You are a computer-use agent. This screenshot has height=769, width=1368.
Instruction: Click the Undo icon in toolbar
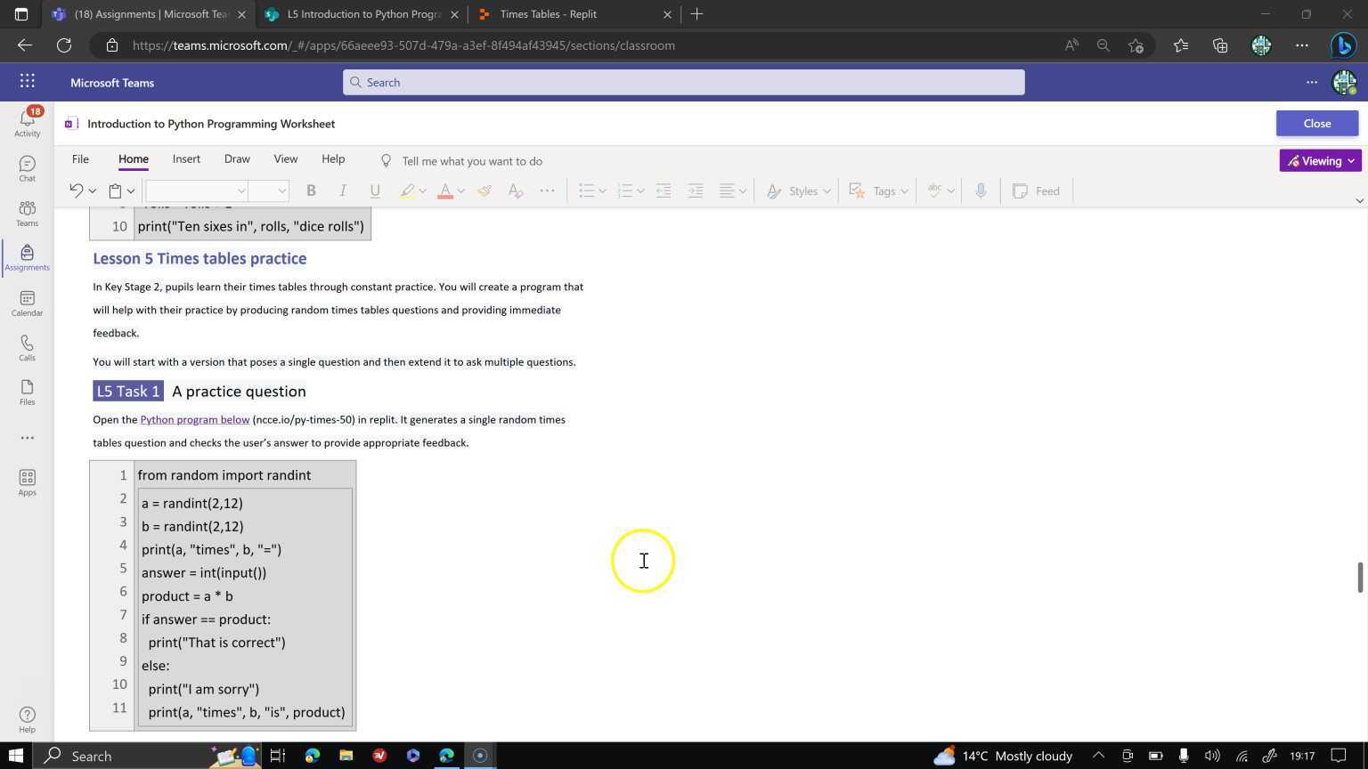click(x=77, y=190)
